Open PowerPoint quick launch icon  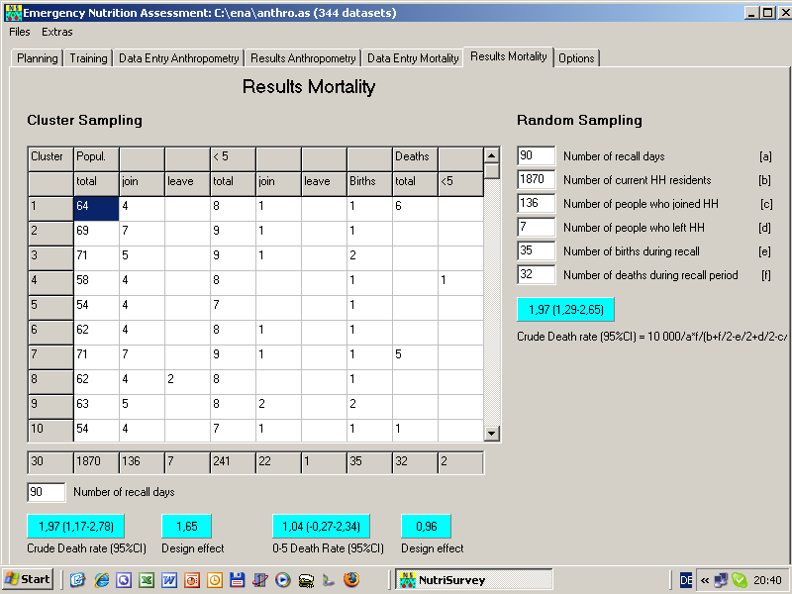coord(192,580)
